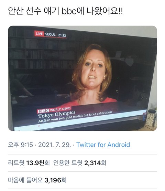Viewport: 165px width, 191px height.
Task: View the 리트윗 13.9천회 retweet list
Action: (29, 163)
